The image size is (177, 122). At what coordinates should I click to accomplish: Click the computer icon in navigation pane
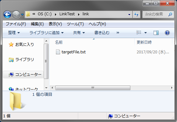click(x=11, y=75)
